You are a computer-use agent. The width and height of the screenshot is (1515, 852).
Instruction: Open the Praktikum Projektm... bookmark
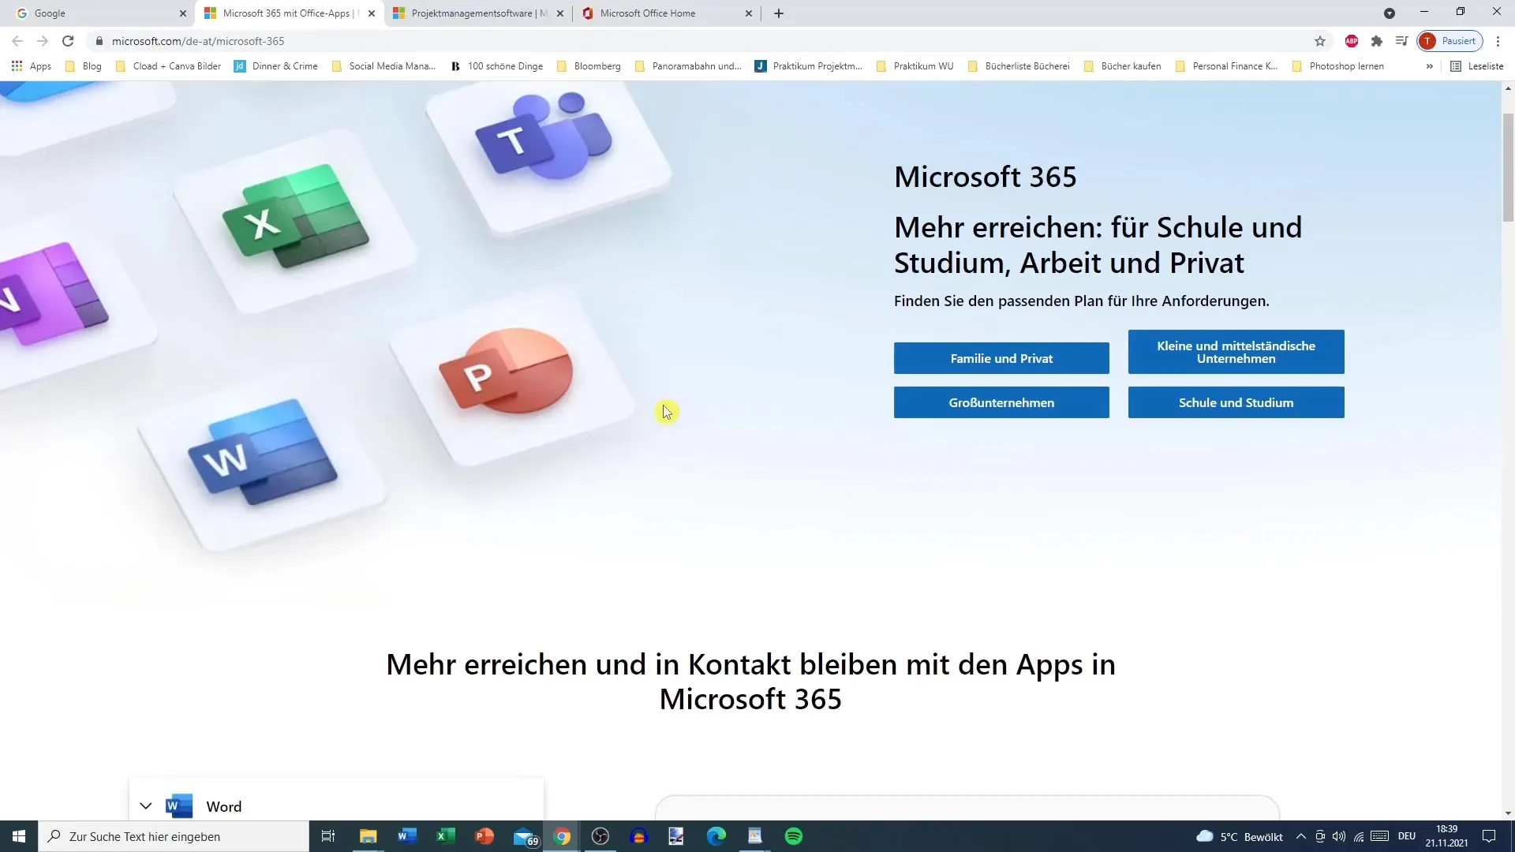pos(809,66)
